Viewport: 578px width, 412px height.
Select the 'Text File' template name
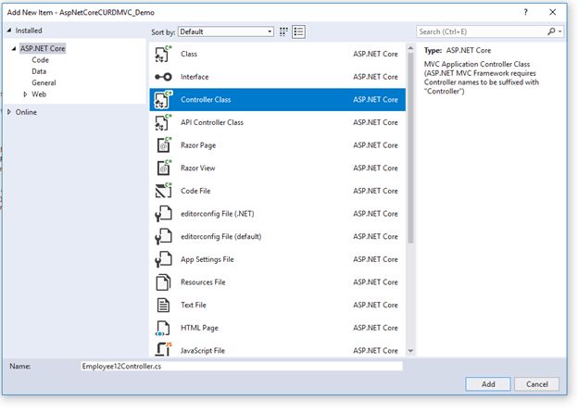pyautogui.click(x=194, y=306)
